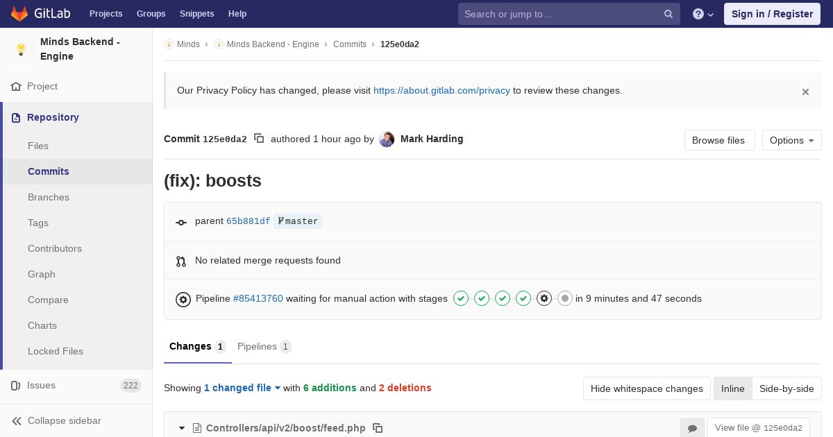Select Inline diff view
Viewport: 833px width, 437px height.
tap(733, 388)
